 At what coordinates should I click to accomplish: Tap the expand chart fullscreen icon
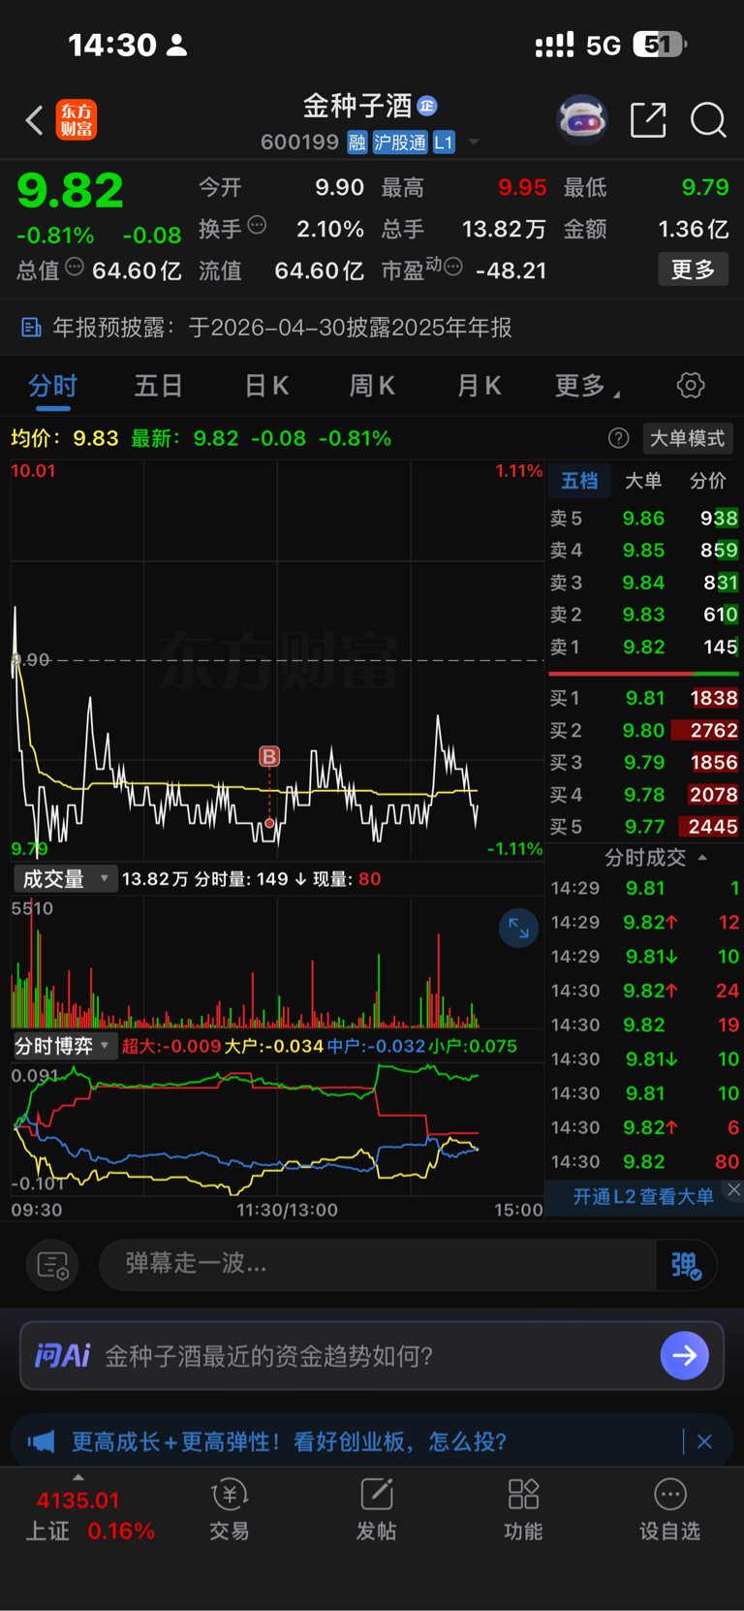[x=519, y=929]
